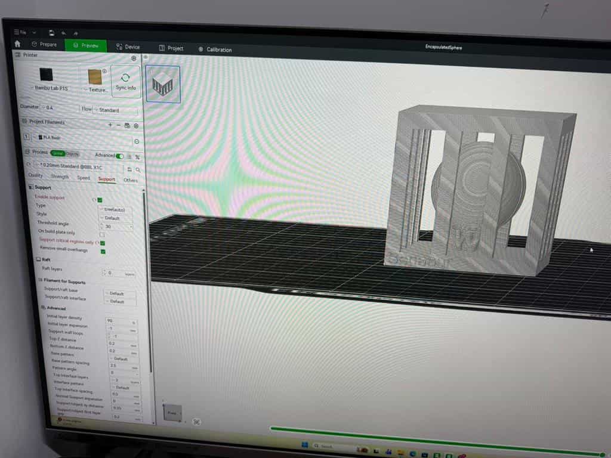Click the undo arrow in title bar
Viewport: 611px width, 458px height.
coord(63,33)
